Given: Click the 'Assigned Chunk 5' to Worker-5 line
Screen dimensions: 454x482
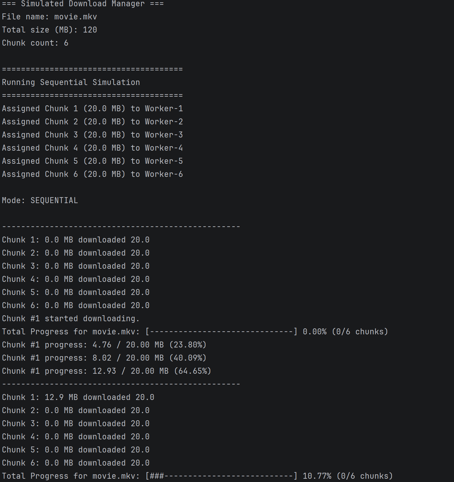Looking at the screenshot, I should pos(92,161).
